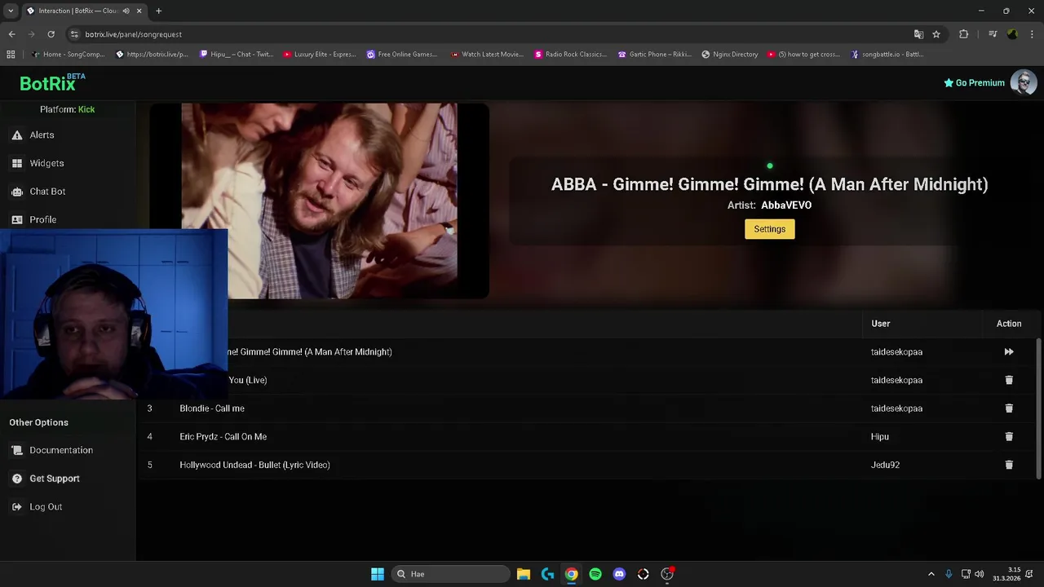
Task: Click the translate page icon
Action: [918, 34]
